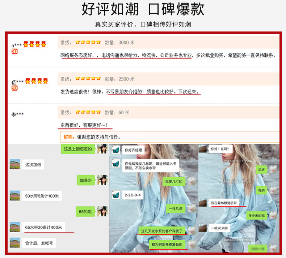Click the 好评如潮 口碑爆款 headline
The image size is (286, 258).
tap(143, 9)
